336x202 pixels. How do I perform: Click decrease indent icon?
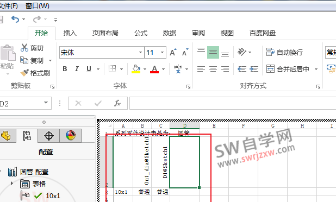point(242,69)
